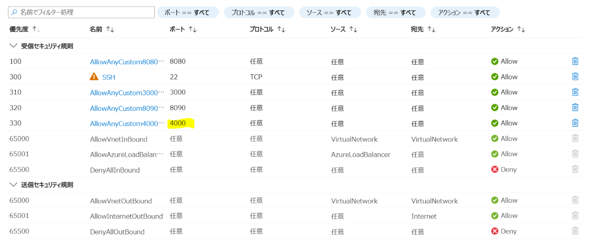This screenshot has height=244, width=589.
Task: Click the TCP protocol cell
Action: tap(256, 77)
